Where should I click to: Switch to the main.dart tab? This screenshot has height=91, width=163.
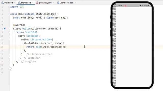click(8, 3)
